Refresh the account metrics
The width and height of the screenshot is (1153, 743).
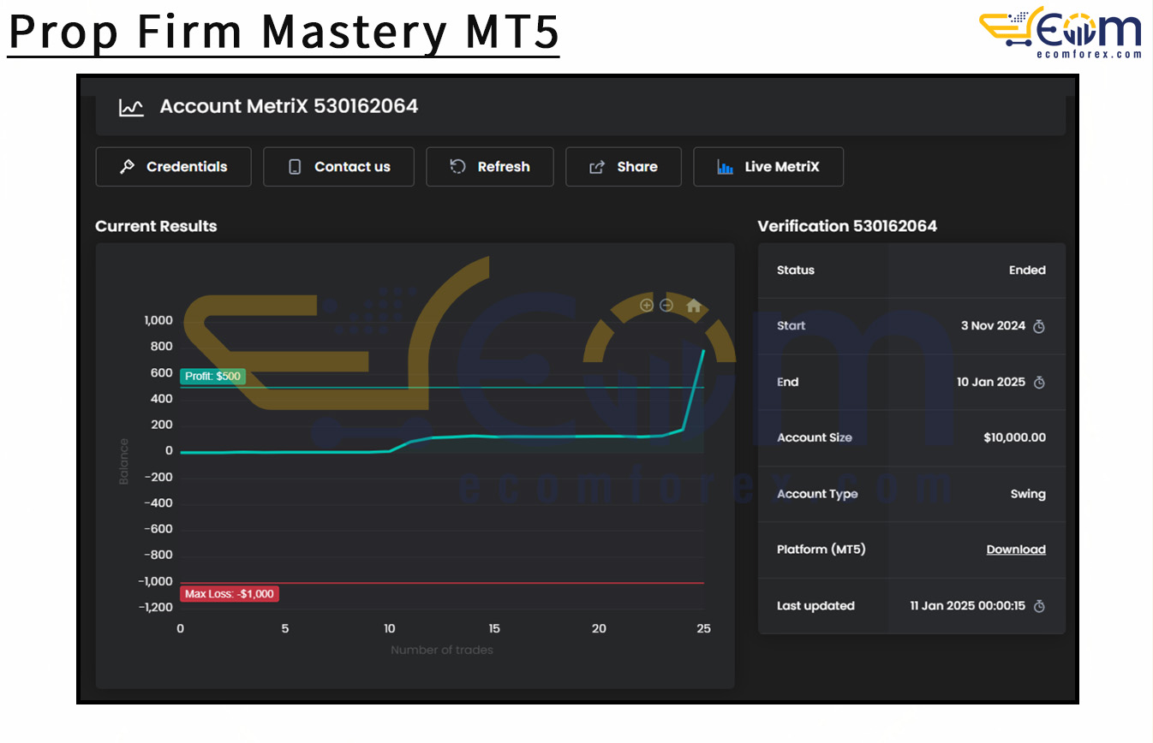pyautogui.click(x=490, y=167)
